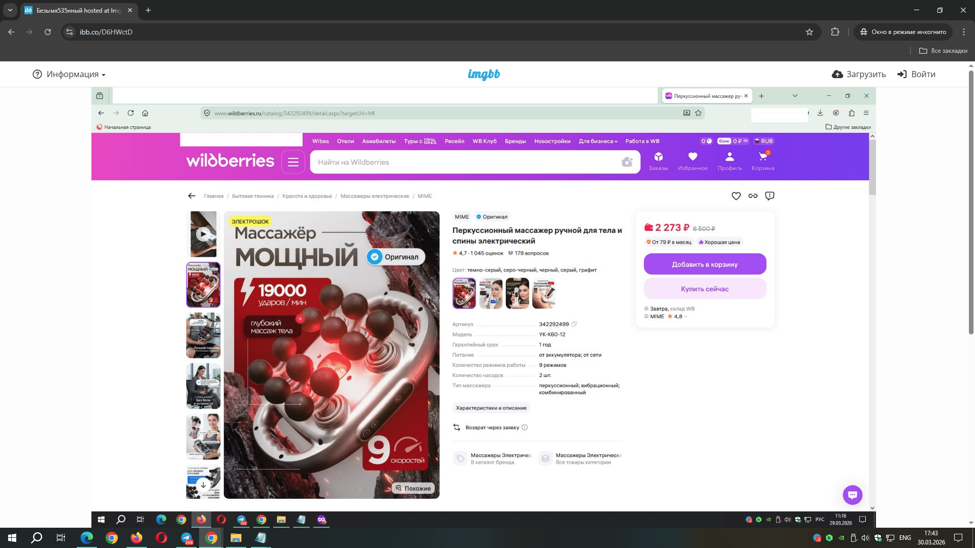Screen dimensions: 975x548
Task: Click the imgbb logo
Action: tap(483, 75)
